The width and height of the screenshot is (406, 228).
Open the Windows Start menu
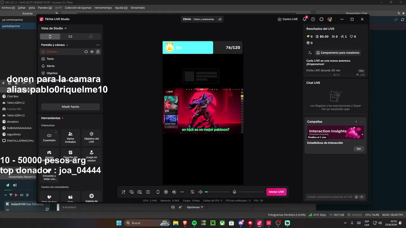[x=119, y=223]
